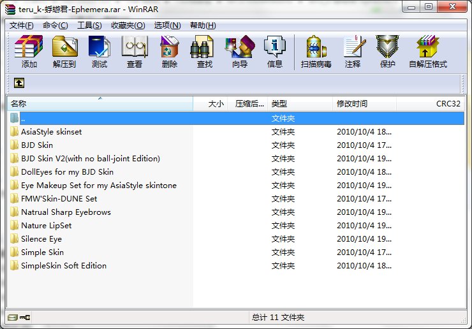Sort by CRC32 column header
This screenshot has height=329, width=472.
tap(431, 103)
